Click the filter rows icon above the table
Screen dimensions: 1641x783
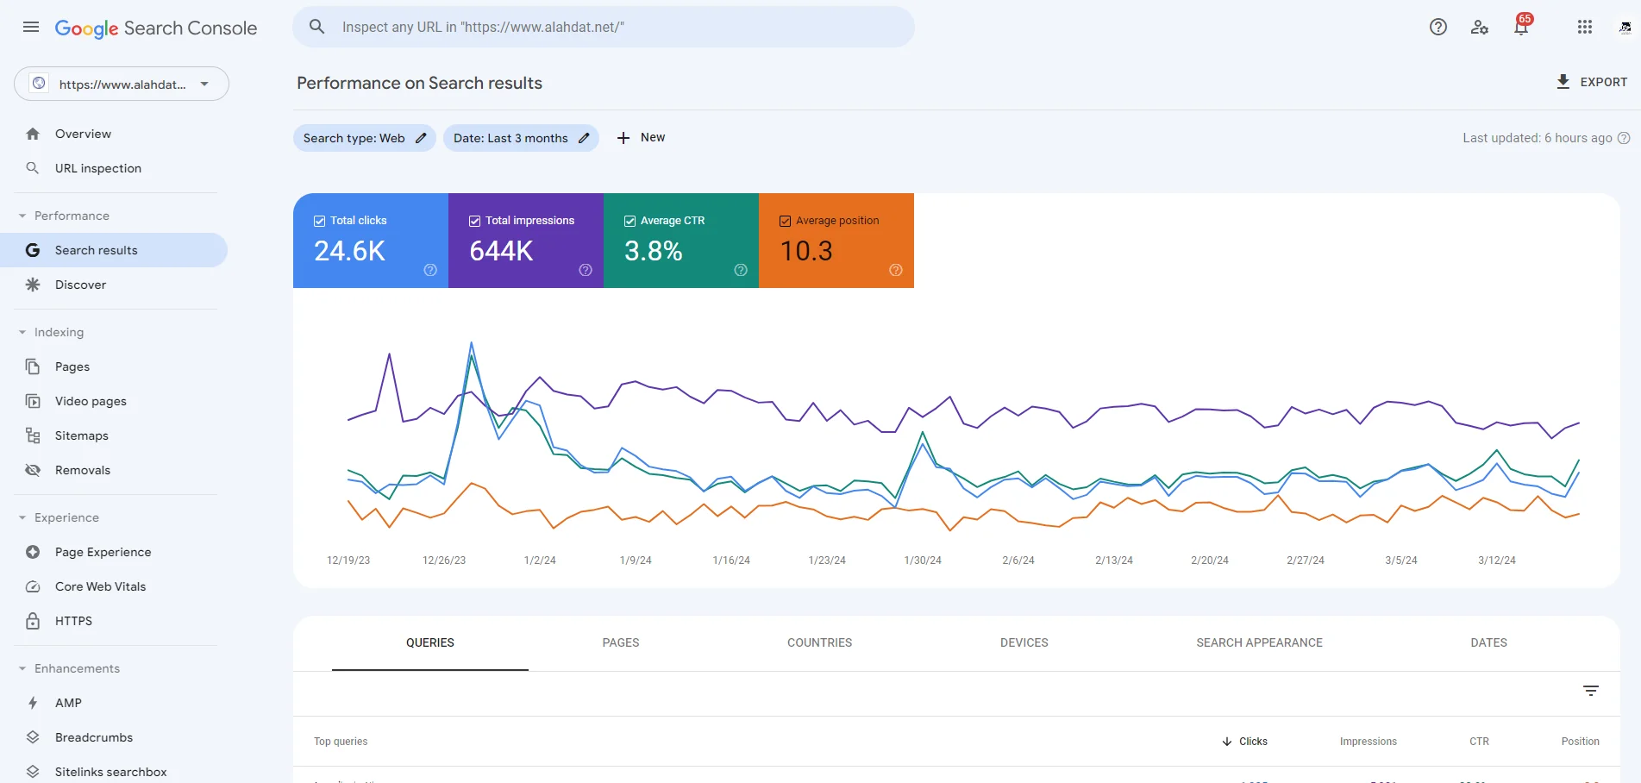[x=1591, y=691]
